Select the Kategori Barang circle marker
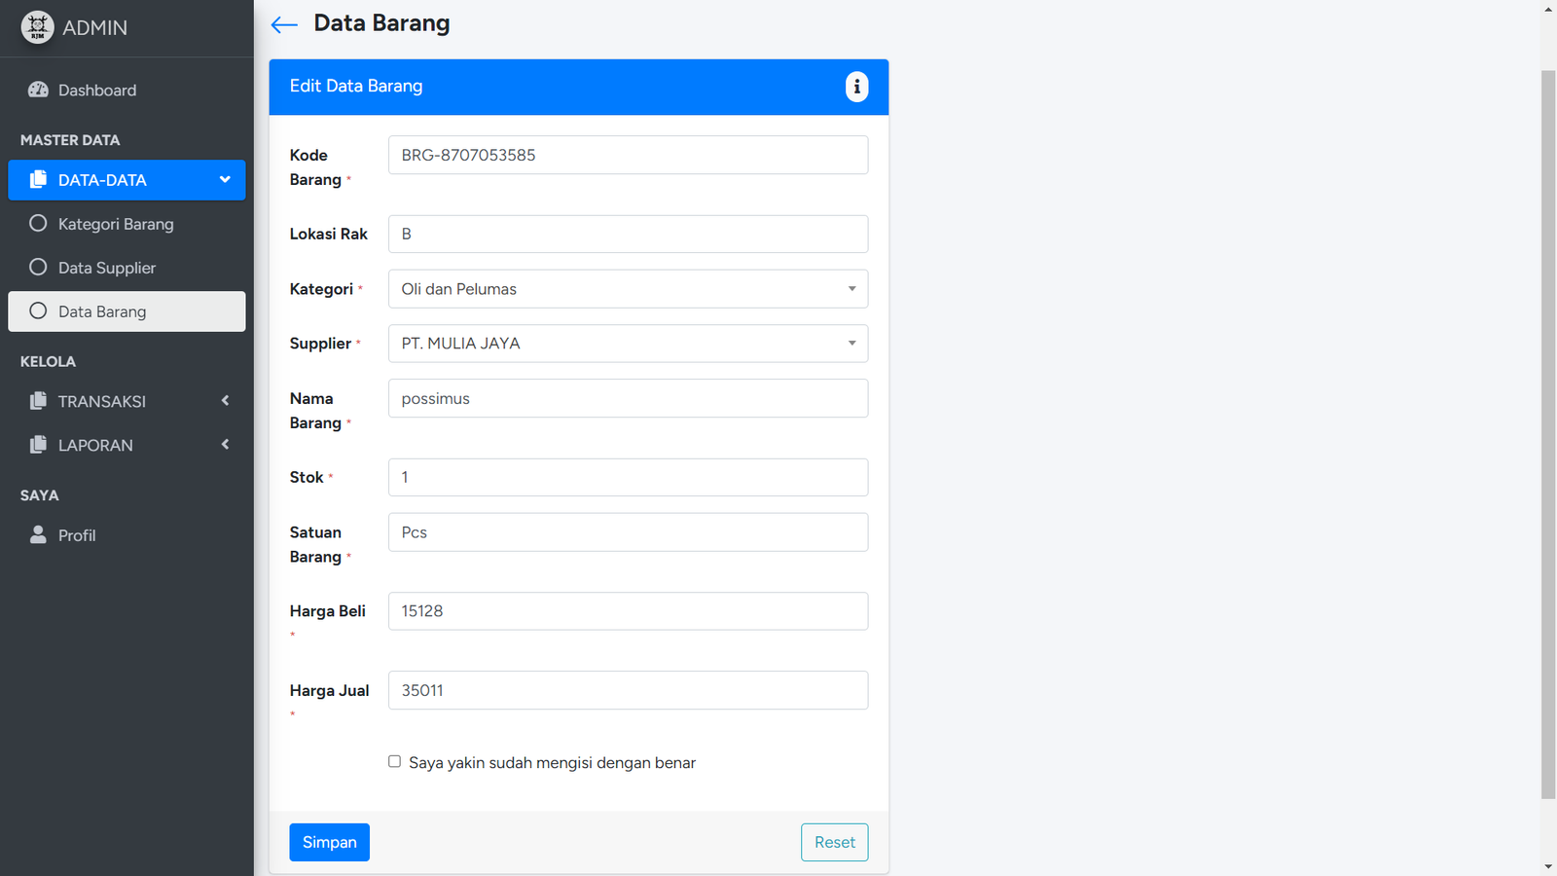 click(38, 223)
